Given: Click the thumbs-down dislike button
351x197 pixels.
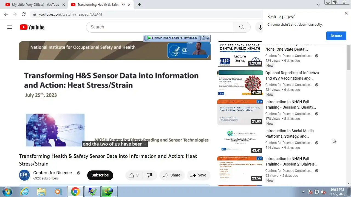Looking at the screenshot, I should click(x=149, y=175).
